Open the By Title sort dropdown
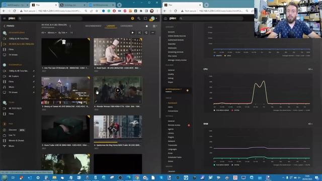Screen dimensions: 322x181 62,33
